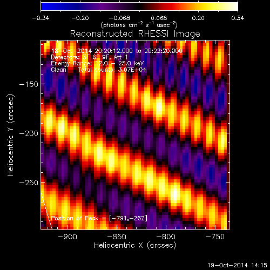Click the Y-axis label 'Heliocentric Y (arcsec)'
The height and width of the screenshot is (270, 270).
11,135
